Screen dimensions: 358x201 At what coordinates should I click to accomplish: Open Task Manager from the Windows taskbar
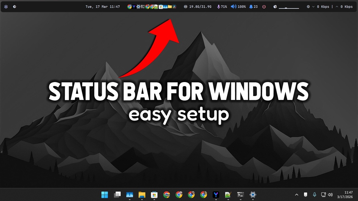pos(129,195)
